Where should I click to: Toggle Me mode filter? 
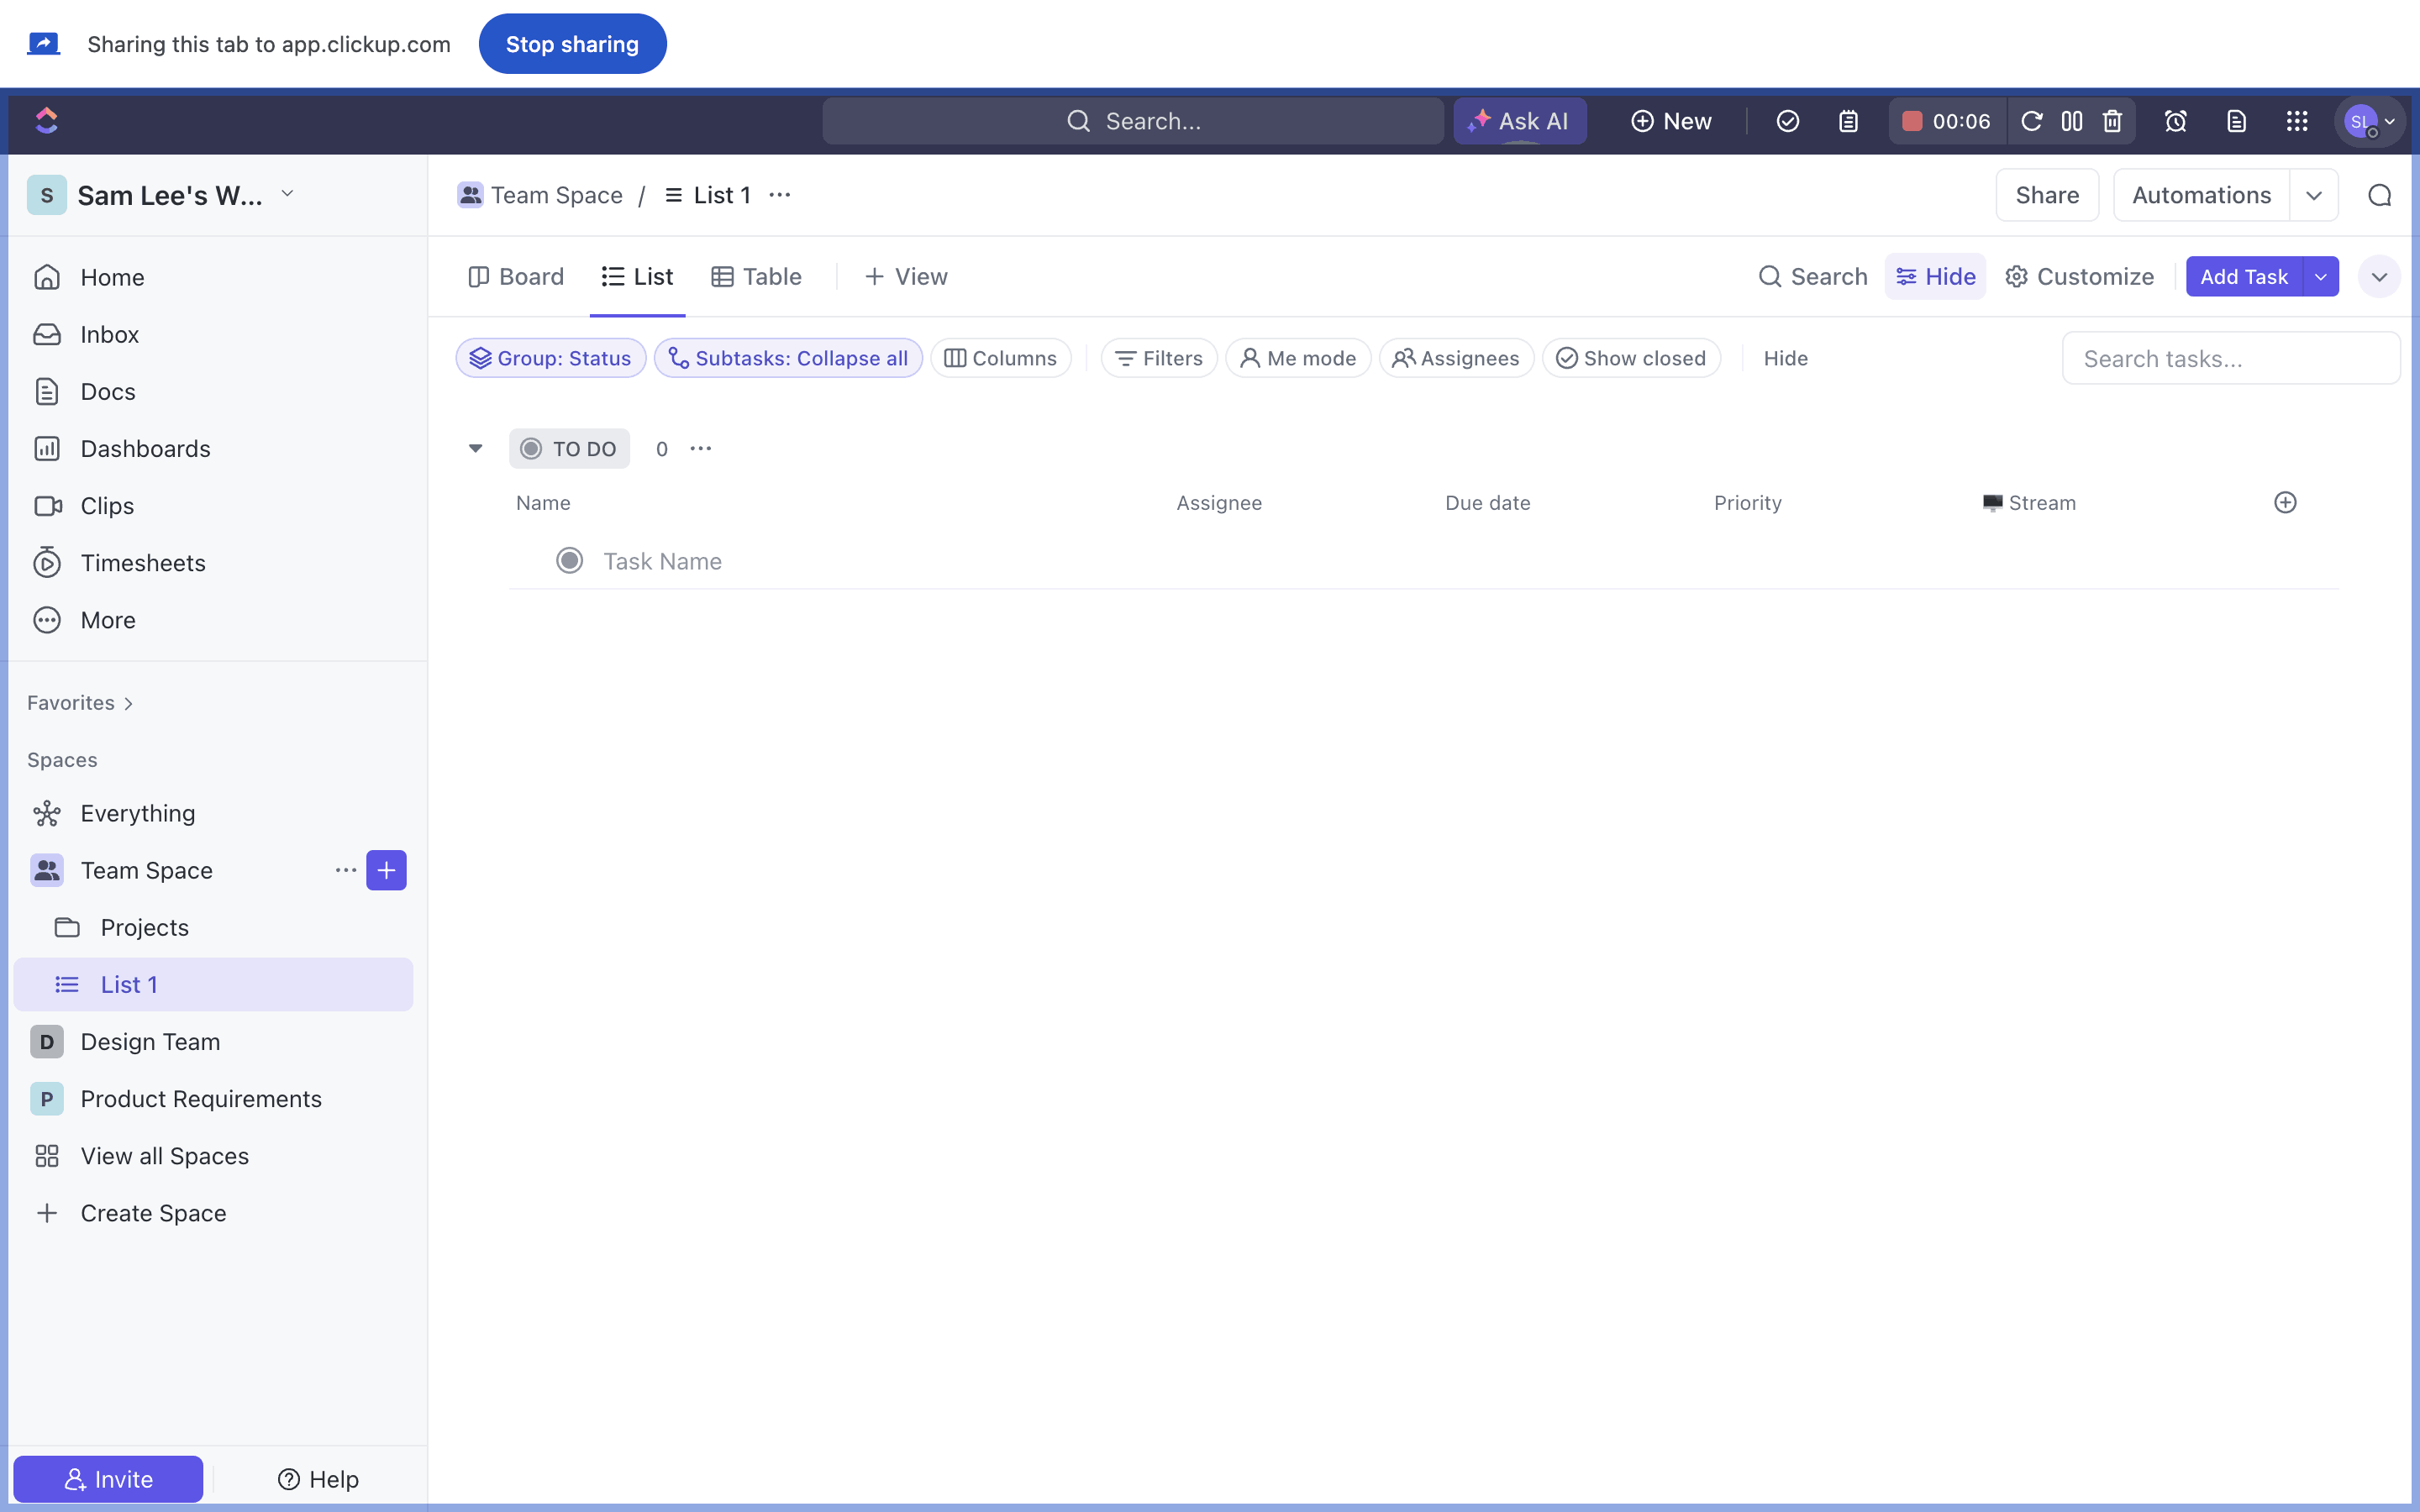click(x=1298, y=358)
